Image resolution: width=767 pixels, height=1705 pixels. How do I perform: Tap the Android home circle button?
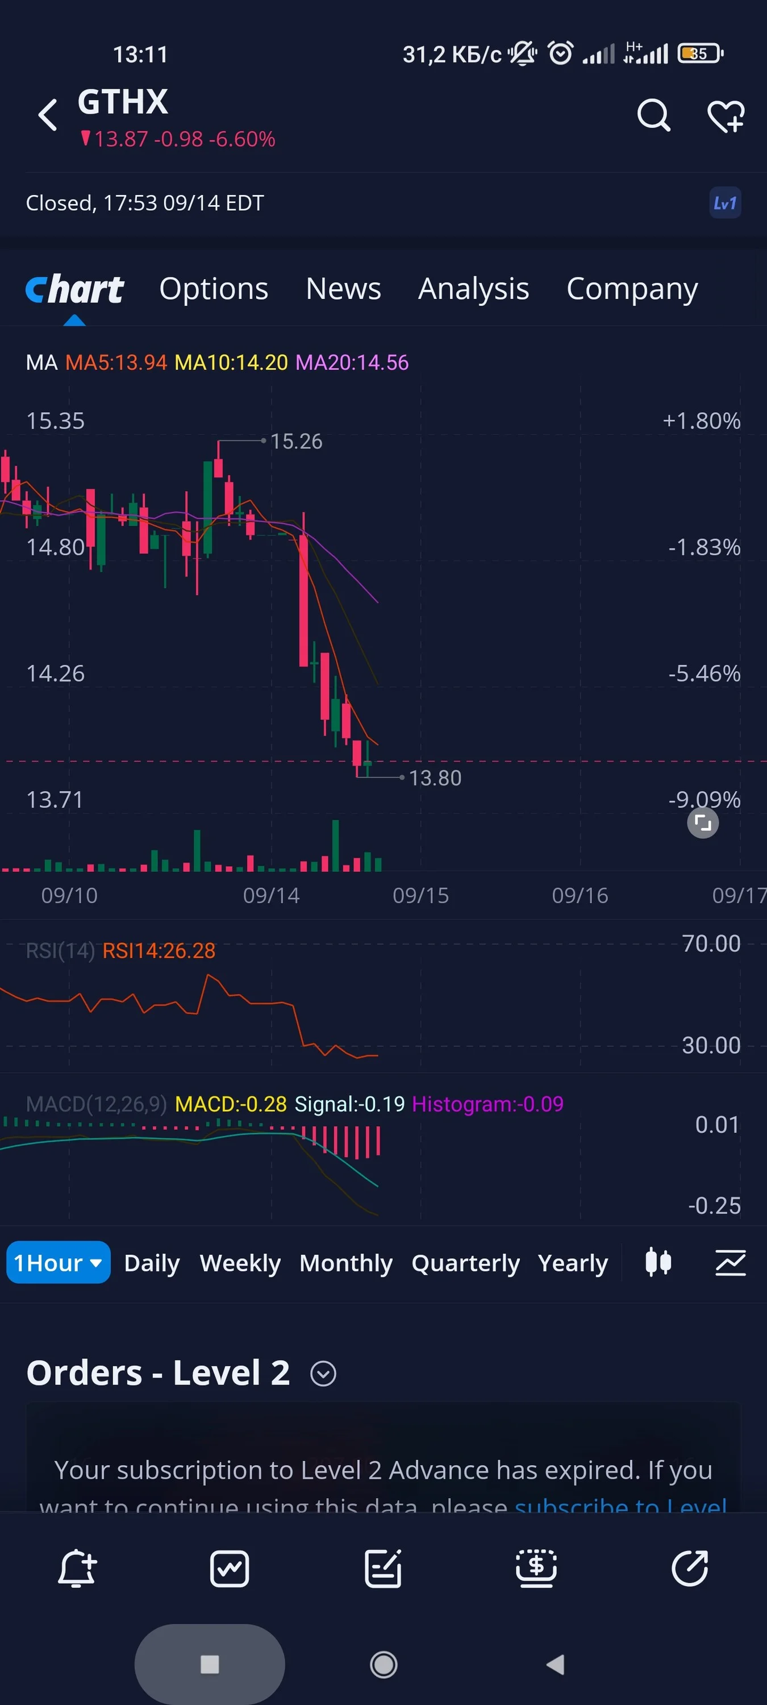384,1664
